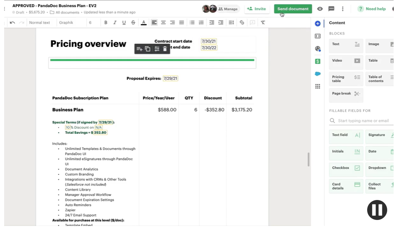Align text right

click(172, 23)
